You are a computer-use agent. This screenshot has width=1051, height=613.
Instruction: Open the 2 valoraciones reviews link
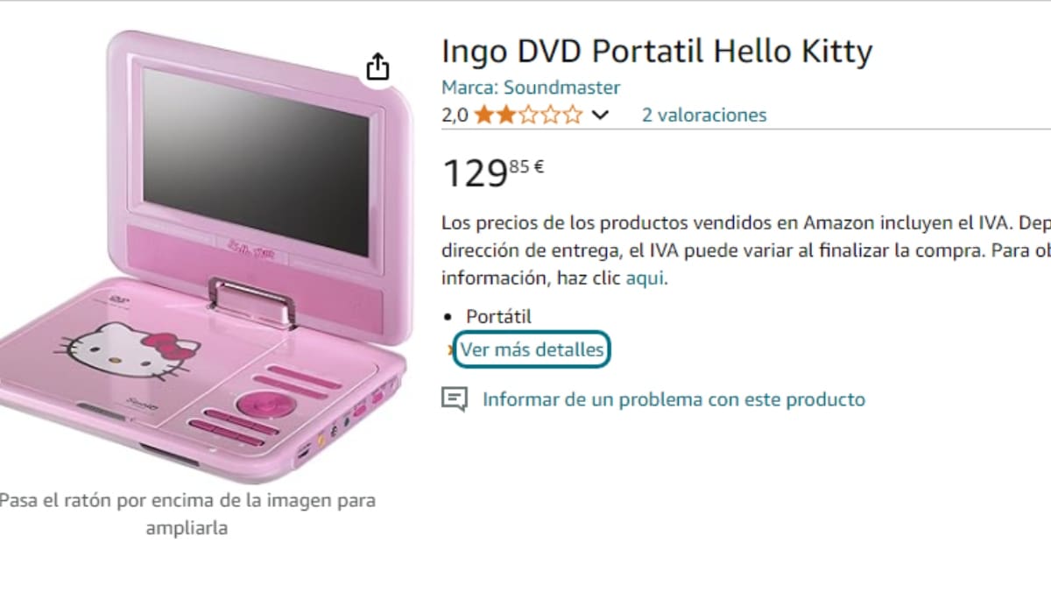click(703, 115)
